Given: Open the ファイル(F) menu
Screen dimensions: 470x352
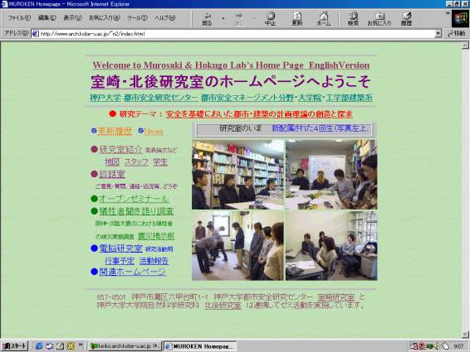Looking at the screenshot, I should tap(19, 17).
